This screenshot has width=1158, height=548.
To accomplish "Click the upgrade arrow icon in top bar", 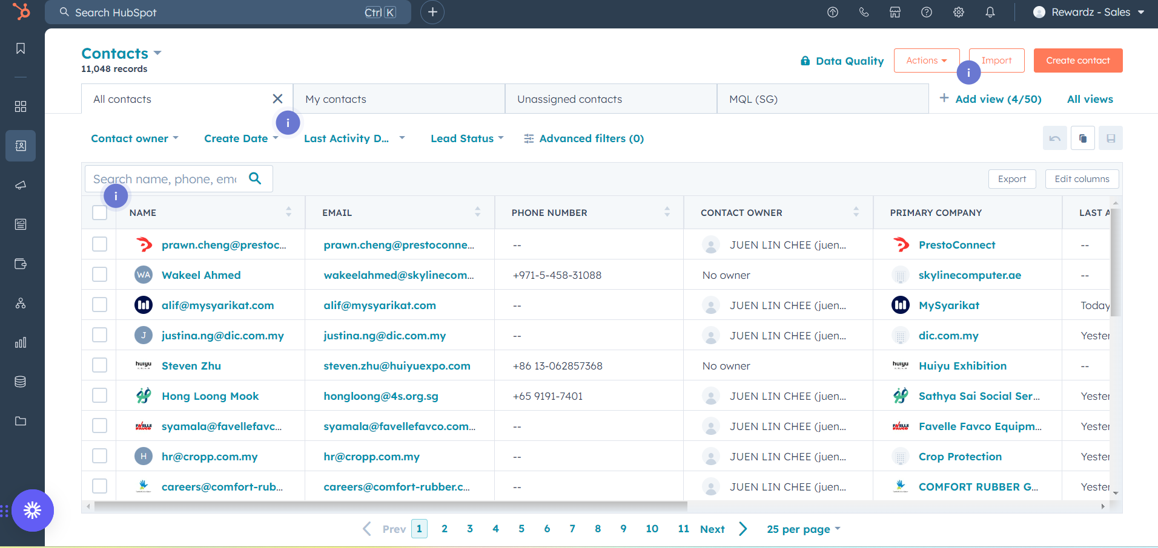I will click(833, 12).
